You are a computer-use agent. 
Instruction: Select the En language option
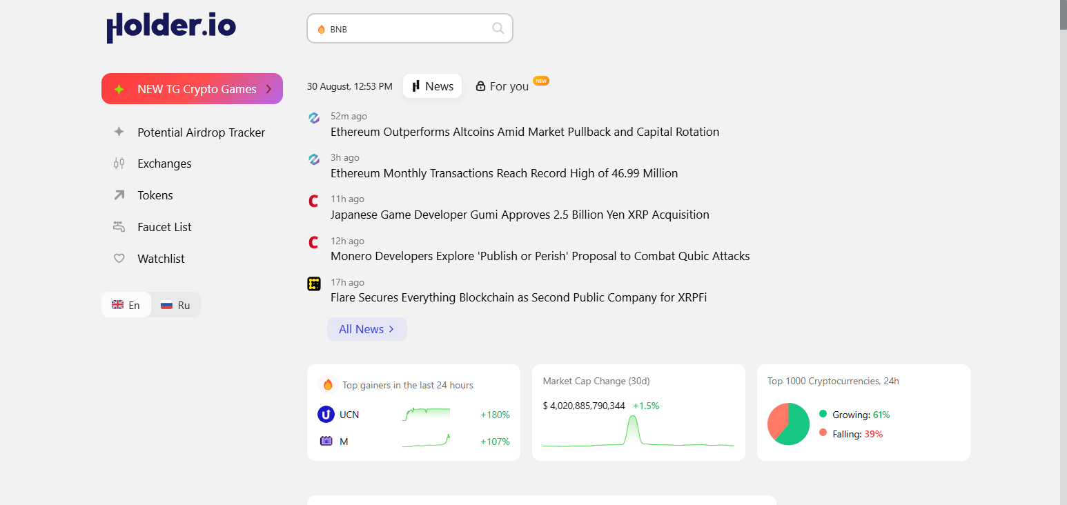coord(126,304)
